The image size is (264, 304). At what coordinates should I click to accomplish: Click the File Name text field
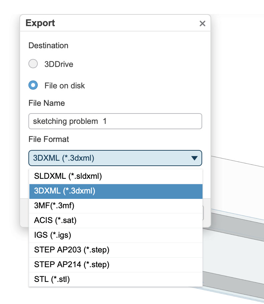point(115,121)
